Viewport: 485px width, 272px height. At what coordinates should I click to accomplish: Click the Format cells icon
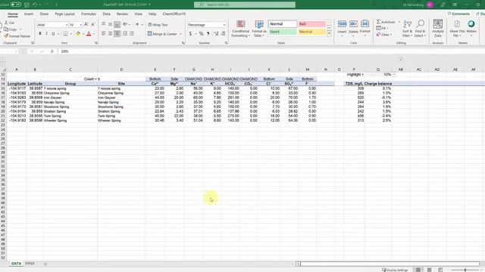point(365,24)
